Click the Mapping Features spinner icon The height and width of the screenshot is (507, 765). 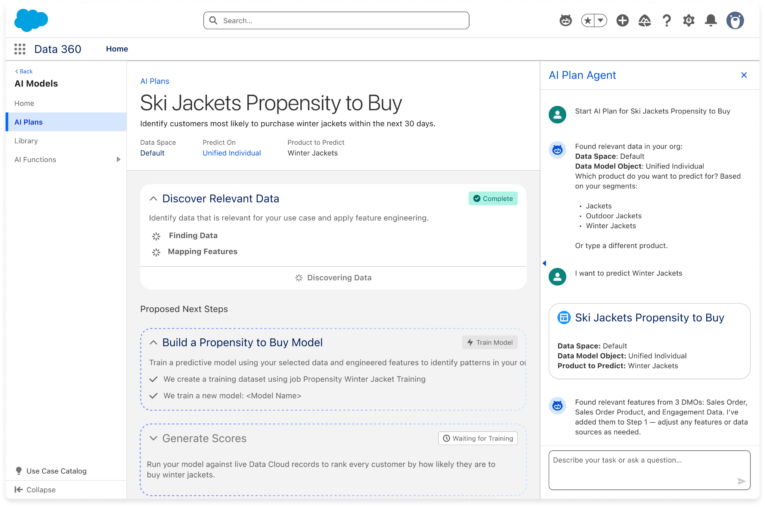[x=156, y=252]
